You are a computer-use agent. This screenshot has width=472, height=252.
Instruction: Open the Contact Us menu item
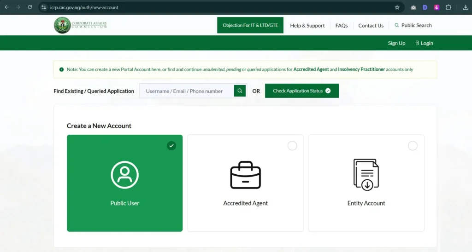coord(371,26)
